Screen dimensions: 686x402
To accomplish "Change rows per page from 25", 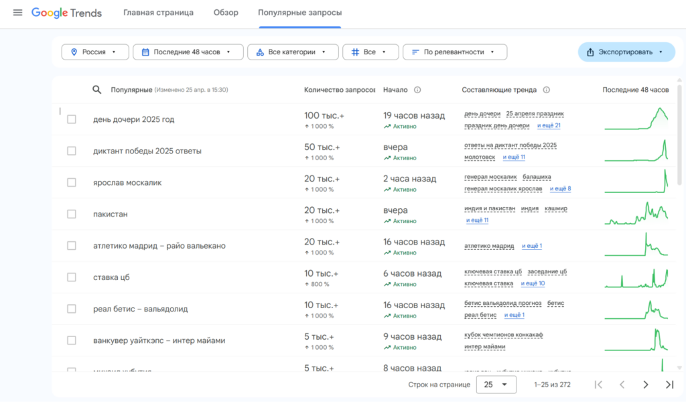I will point(496,385).
